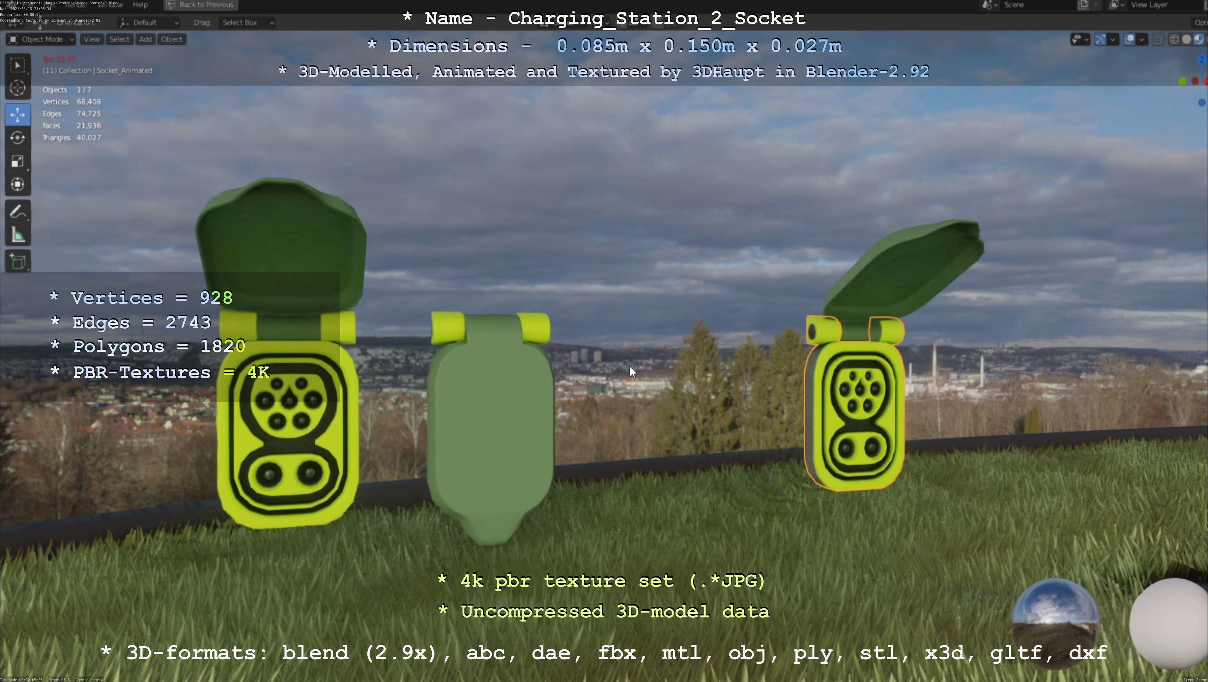Open Object Mode dropdown
The image size is (1208, 682).
[x=41, y=39]
